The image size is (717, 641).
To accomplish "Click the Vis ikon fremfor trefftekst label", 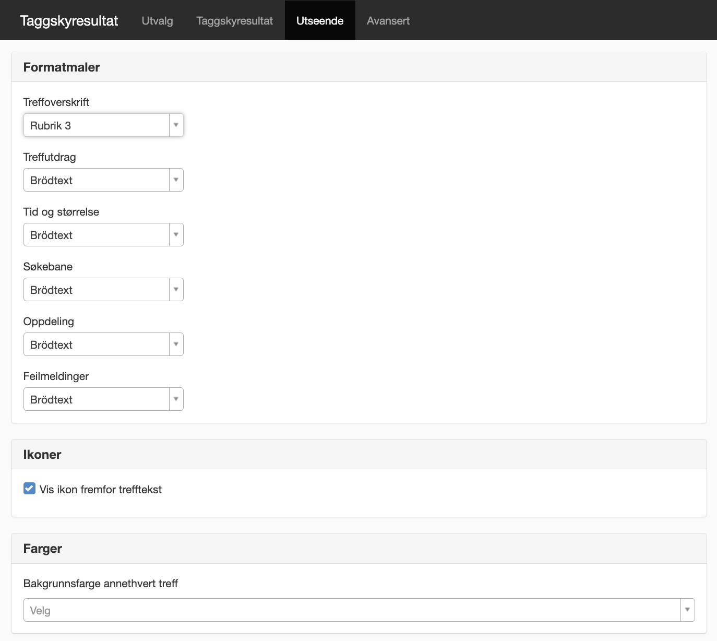I will pyautogui.click(x=101, y=490).
